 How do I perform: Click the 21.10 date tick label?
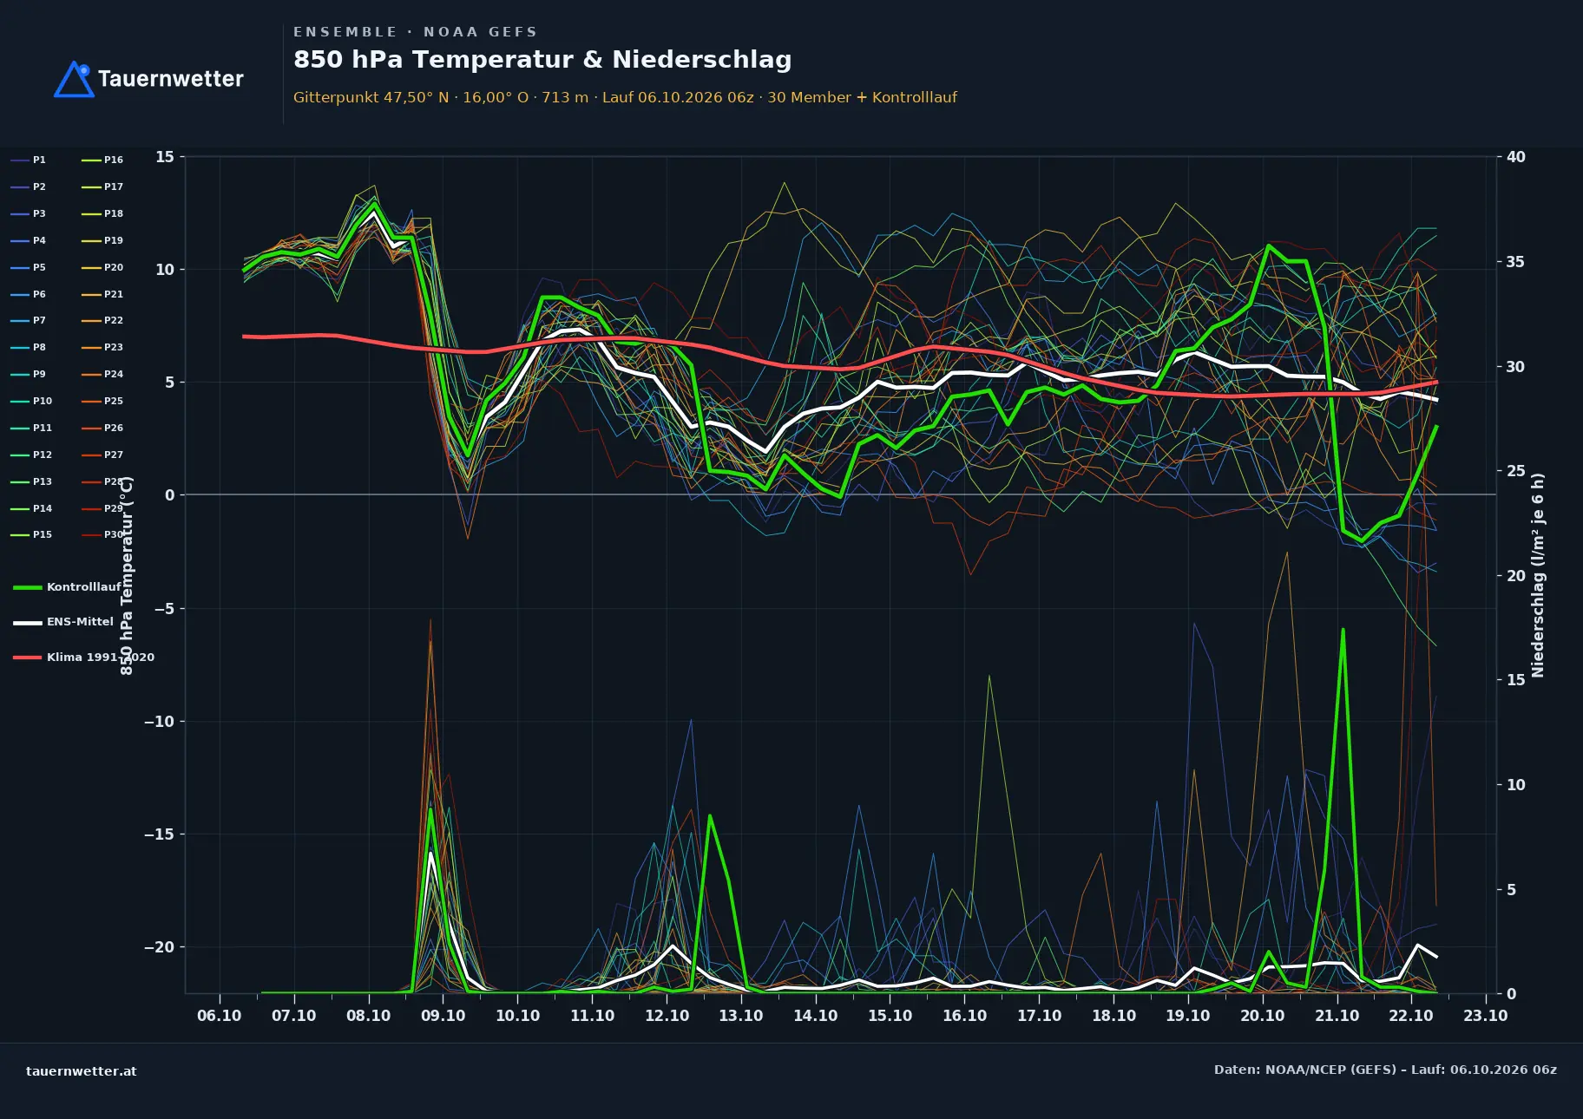coord(1337,1016)
